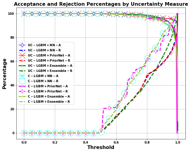The image size is (190, 152).
Task: Click the 'Percentage' y-axis label
Action: [4, 74]
